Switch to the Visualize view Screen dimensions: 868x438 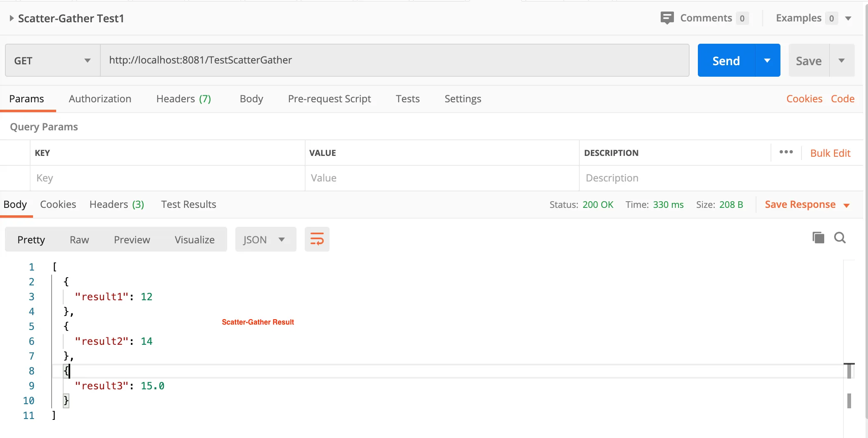(194, 240)
